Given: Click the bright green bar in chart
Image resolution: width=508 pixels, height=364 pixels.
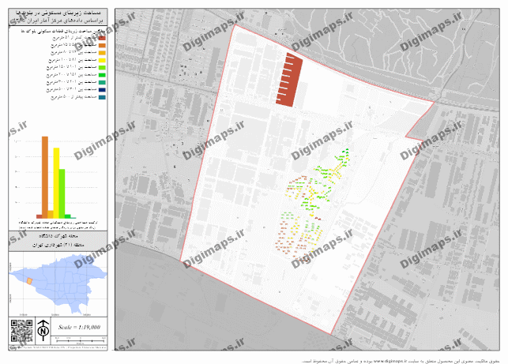Looking at the screenshot, I should coord(62,191).
